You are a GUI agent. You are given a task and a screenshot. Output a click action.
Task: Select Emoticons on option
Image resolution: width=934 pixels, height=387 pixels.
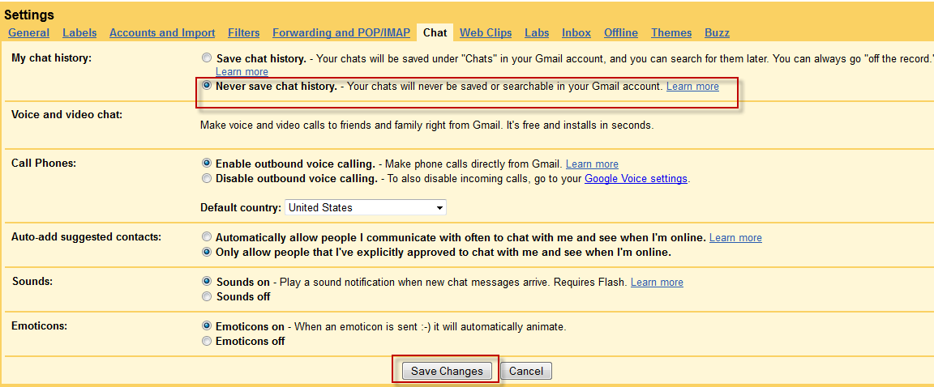206,325
